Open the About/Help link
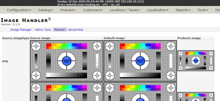The height and width of the screenshot is (101, 220). click(x=76, y=30)
